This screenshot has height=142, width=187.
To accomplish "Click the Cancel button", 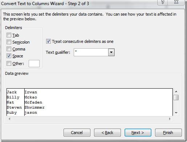I will (77, 133).
